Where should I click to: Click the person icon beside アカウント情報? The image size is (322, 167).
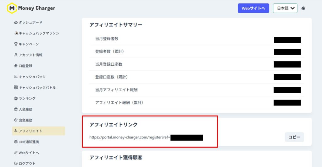(16, 55)
